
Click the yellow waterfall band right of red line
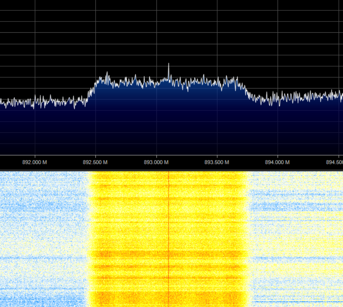tap(208, 231)
